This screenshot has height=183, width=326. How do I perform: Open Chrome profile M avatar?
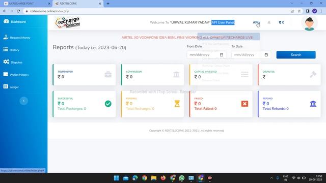click(x=315, y=11)
